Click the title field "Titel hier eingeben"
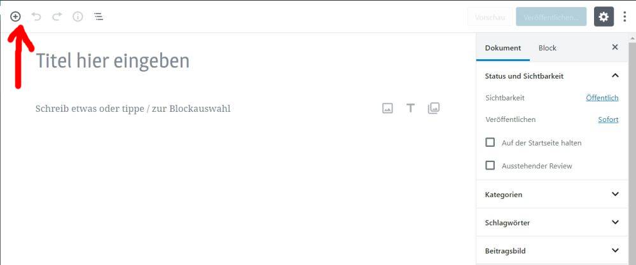Image resolution: width=636 pixels, height=265 pixels. pyautogui.click(x=113, y=61)
